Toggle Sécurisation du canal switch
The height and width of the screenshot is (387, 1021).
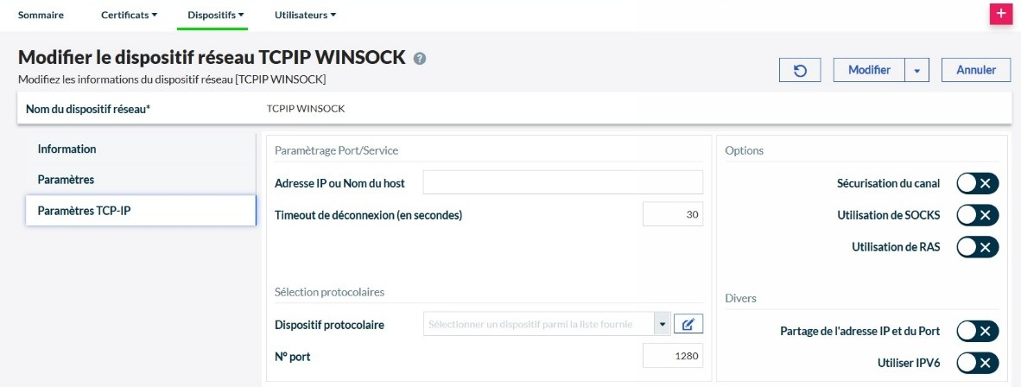pos(977,183)
